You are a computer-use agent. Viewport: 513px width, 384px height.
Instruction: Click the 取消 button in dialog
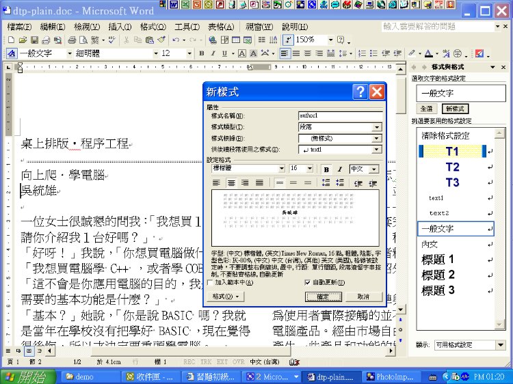click(x=363, y=297)
